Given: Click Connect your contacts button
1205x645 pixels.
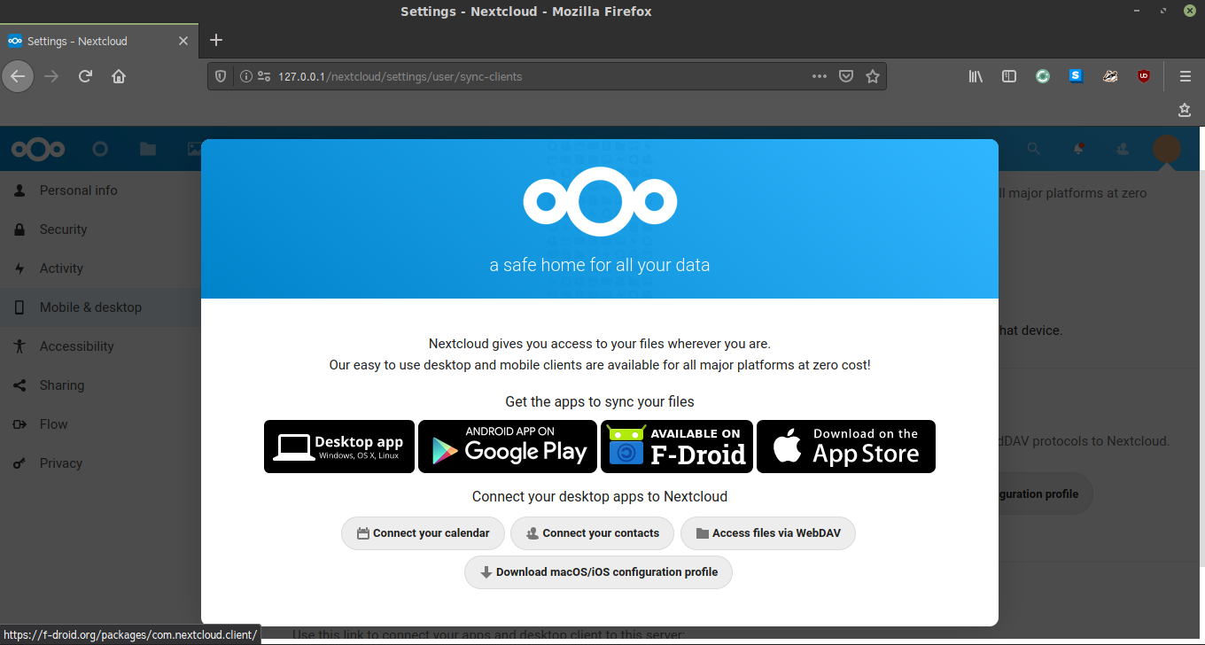Looking at the screenshot, I should (593, 533).
